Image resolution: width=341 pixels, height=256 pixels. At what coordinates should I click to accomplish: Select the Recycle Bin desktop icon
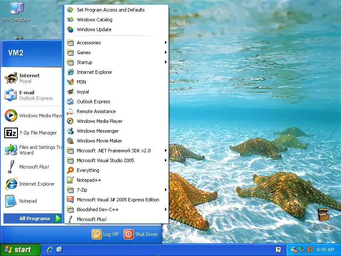tap(324, 218)
